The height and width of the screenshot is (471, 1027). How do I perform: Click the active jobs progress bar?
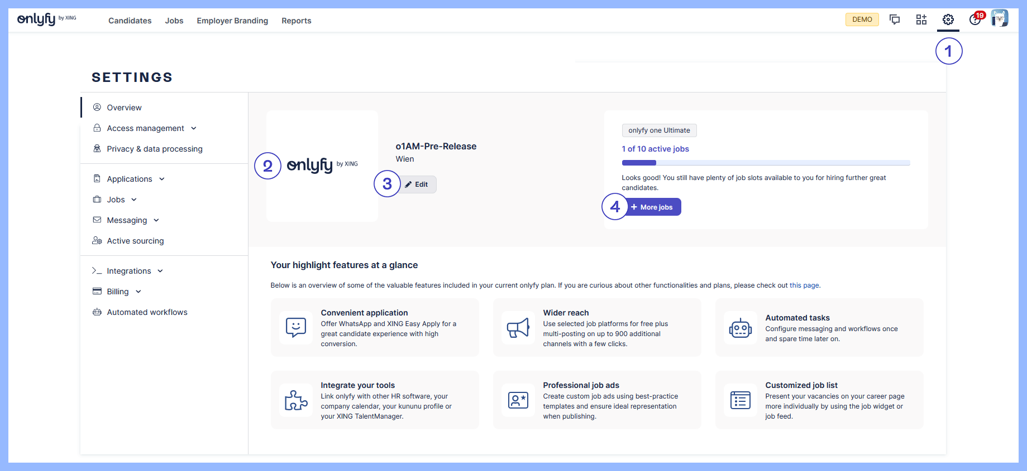pos(766,163)
